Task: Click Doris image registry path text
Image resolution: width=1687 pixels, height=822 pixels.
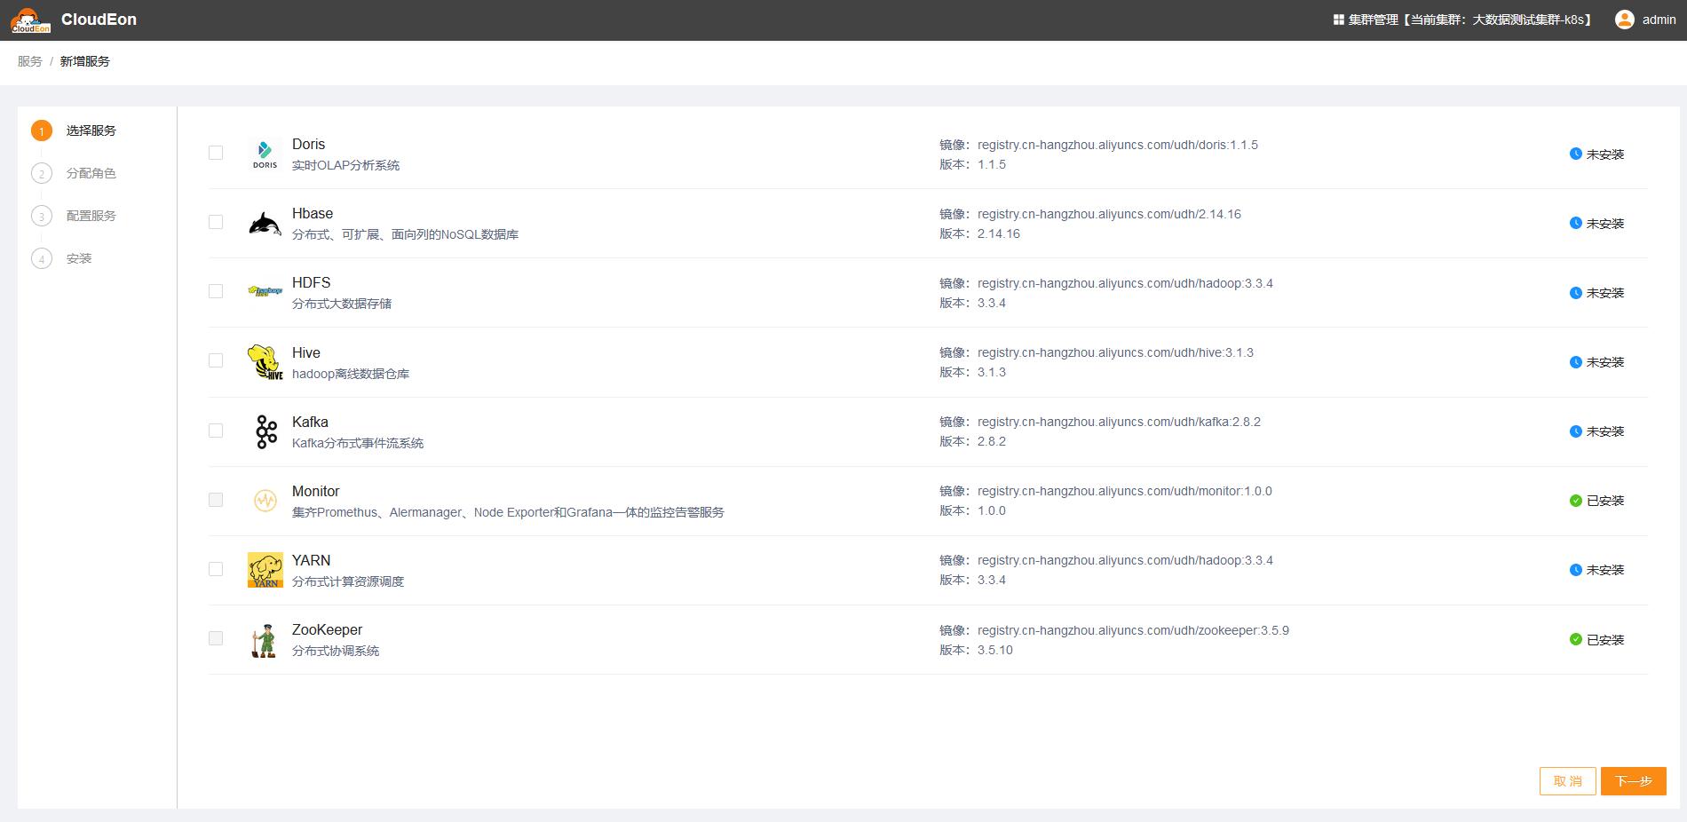Action: coord(1118,145)
